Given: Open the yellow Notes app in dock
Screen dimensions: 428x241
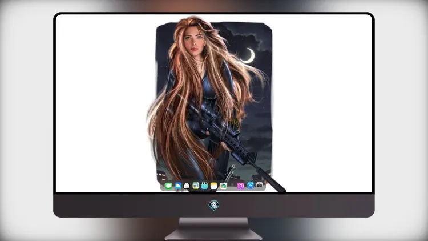Looking at the screenshot, I should pos(214,186).
